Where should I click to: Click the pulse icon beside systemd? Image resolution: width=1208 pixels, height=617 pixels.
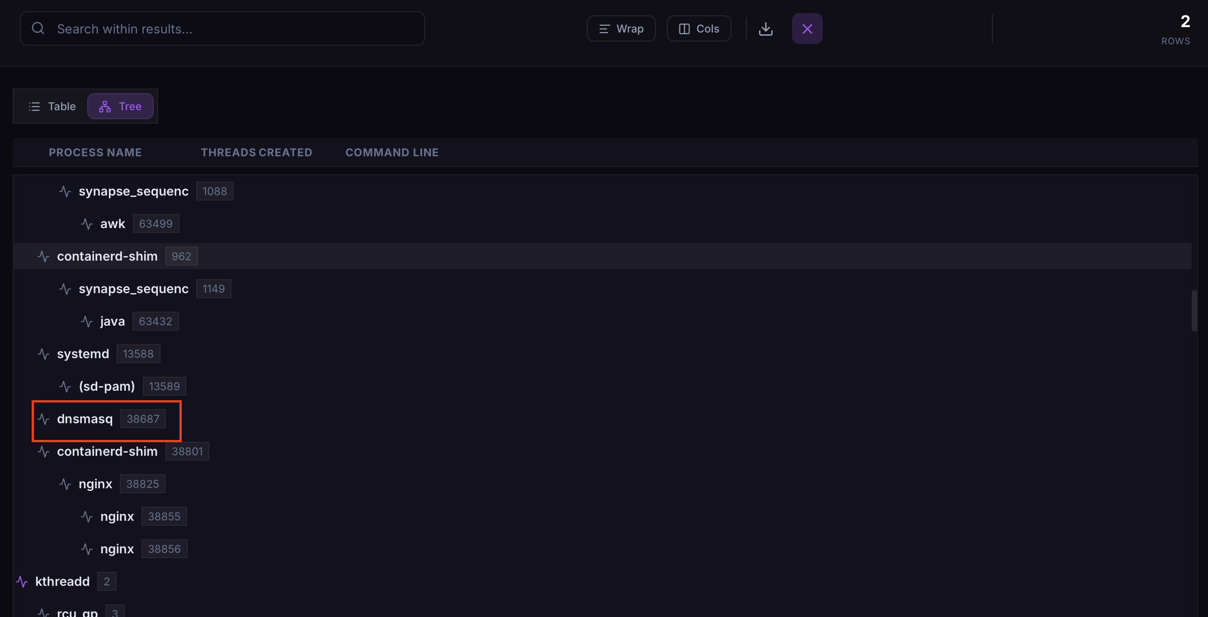click(43, 354)
